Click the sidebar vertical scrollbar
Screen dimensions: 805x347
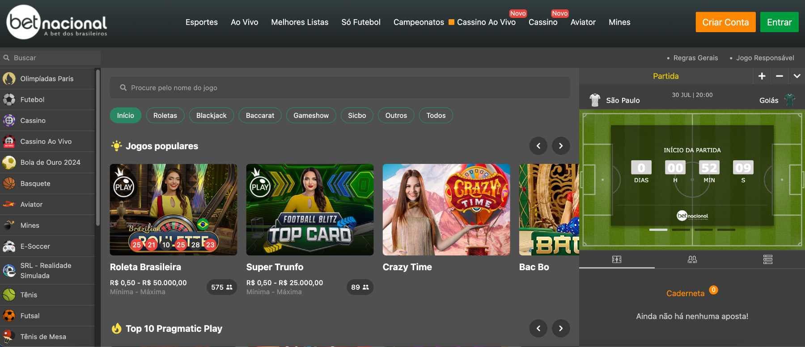point(97,147)
